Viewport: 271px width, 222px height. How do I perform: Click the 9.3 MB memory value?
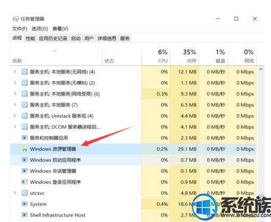pos(189,94)
